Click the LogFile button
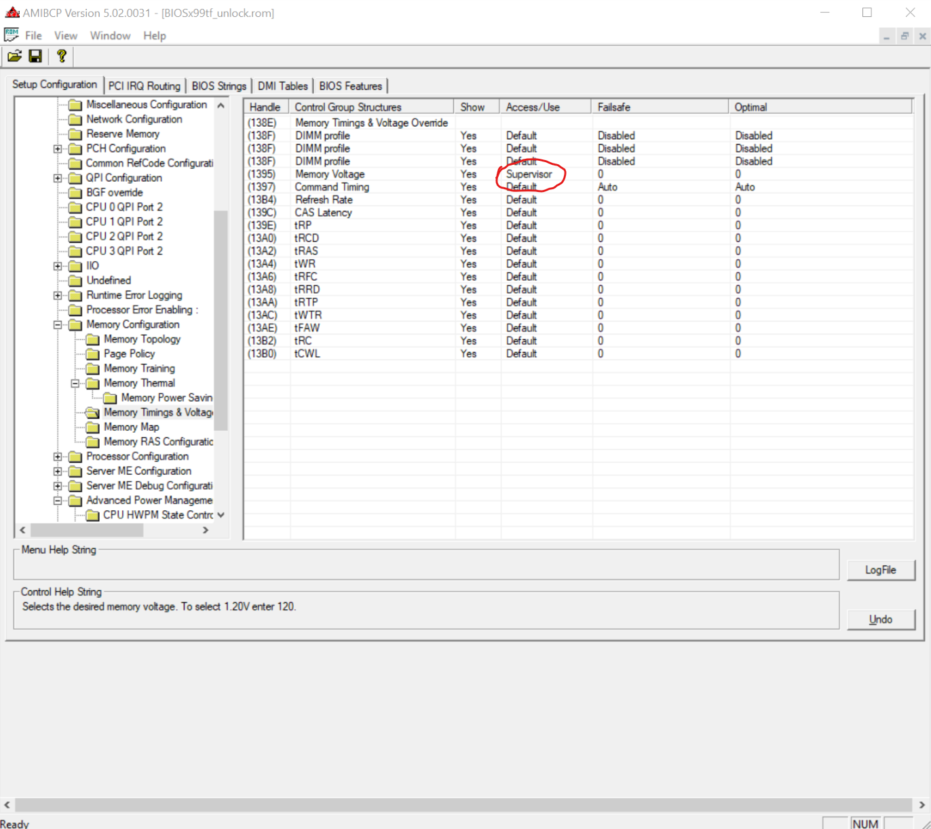 pos(881,570)
